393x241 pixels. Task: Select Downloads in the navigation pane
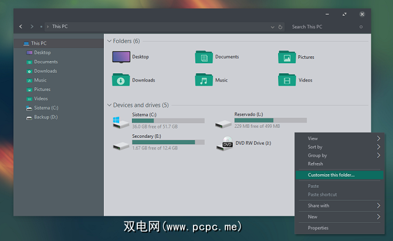click(45, 71)
